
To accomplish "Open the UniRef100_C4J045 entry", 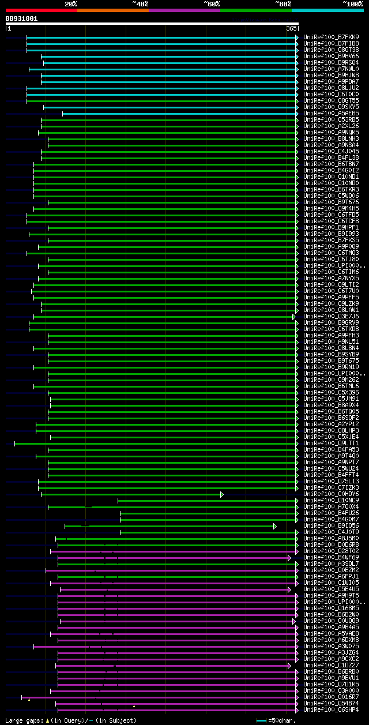I will [x=331, y=152].
